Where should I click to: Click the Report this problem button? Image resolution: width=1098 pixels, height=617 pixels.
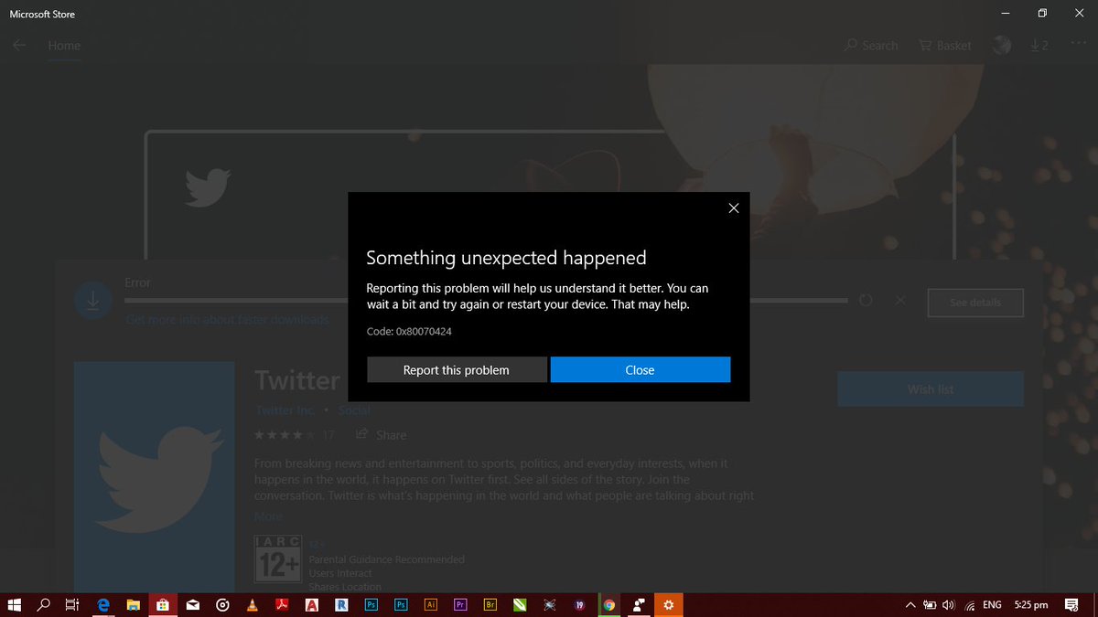click(x=457, y=370)
